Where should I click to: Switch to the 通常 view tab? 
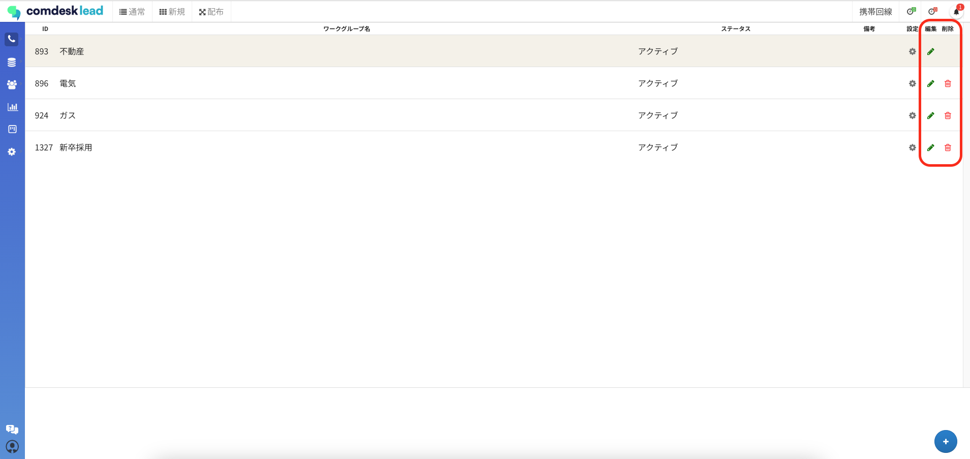[132, 12]
